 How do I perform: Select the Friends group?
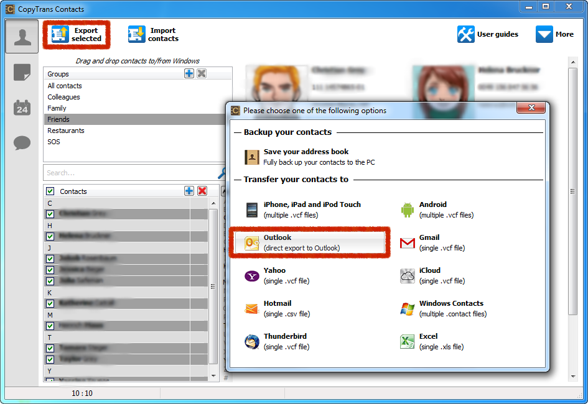pos(135,119)
